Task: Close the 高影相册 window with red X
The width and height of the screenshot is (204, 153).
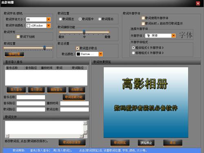Action: point(198,3)
